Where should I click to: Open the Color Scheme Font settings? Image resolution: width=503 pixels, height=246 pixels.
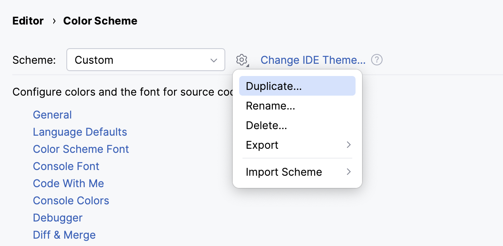81,149
